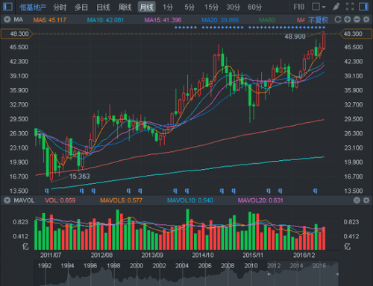Image resolution: width=373 pixels, height=286 pixels.
Task: Close the MAVOL indicator panel
Action: pos(357,200)
